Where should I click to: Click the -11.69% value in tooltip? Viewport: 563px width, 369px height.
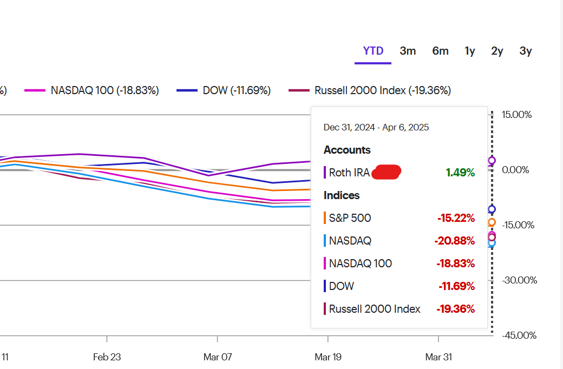pos(457,286)
